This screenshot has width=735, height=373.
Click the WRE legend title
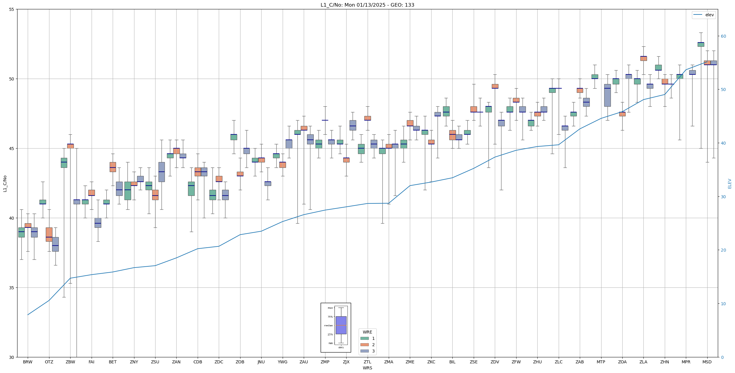tap(367, 332)
